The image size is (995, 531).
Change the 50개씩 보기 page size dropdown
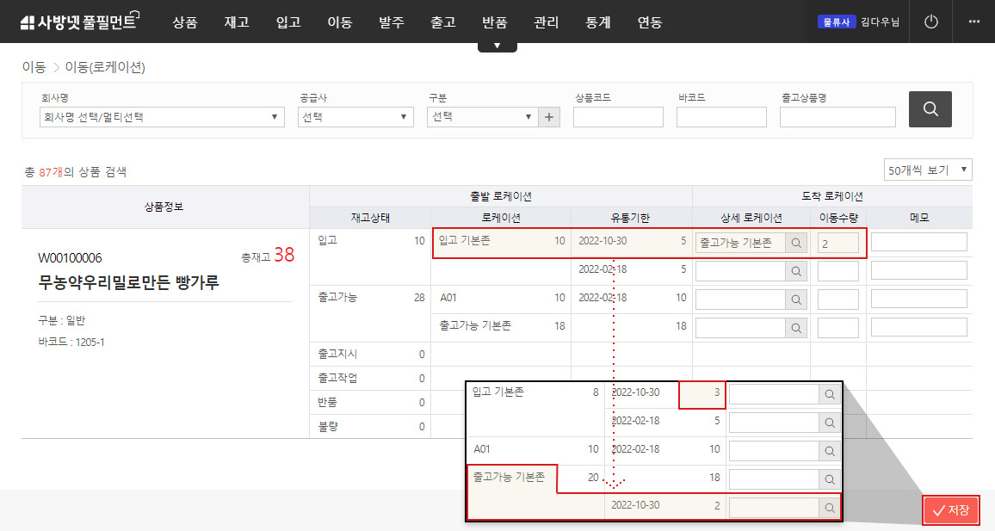pos(927,170)
